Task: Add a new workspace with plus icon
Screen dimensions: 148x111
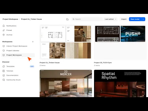Action: point(33,42)
